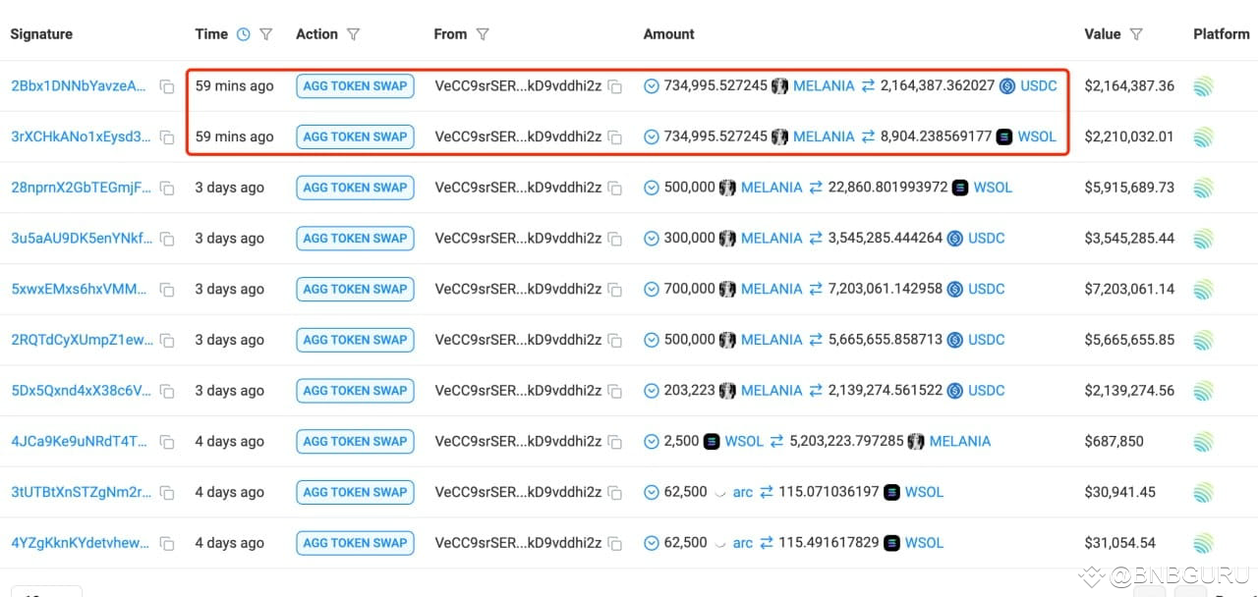This screenshot has height=597, width=1258.
Task: Copy signature 5xwxEMxs6hxVMM
Action: 167,290
